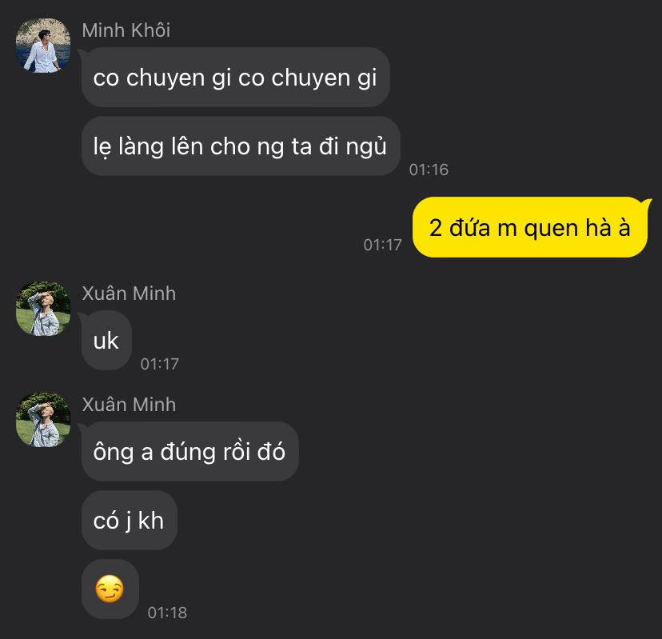This screenshot has height=639, width=662.
Task: Open Minh Khôi's profile avatar
Action: click(43, 46)
